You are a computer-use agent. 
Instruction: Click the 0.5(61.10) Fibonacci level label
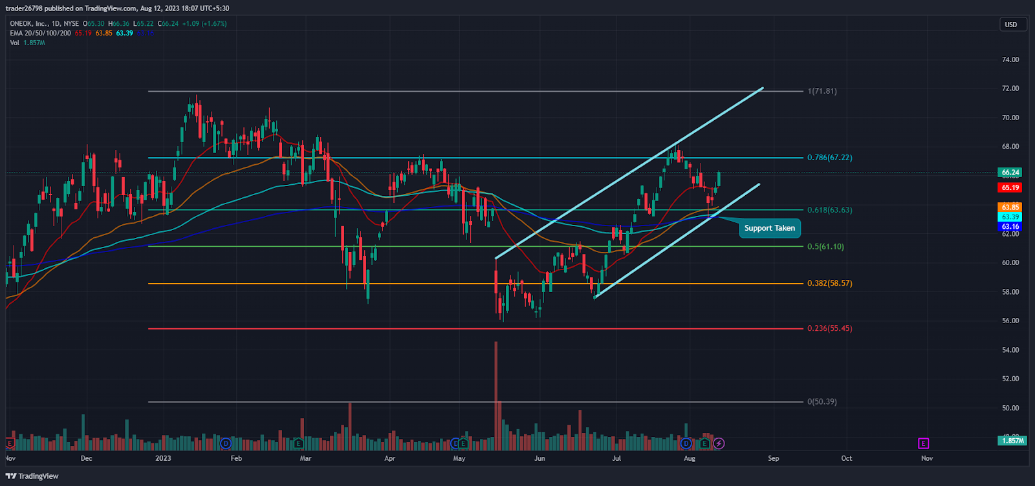pyautogui.click(x=825, y=247)
